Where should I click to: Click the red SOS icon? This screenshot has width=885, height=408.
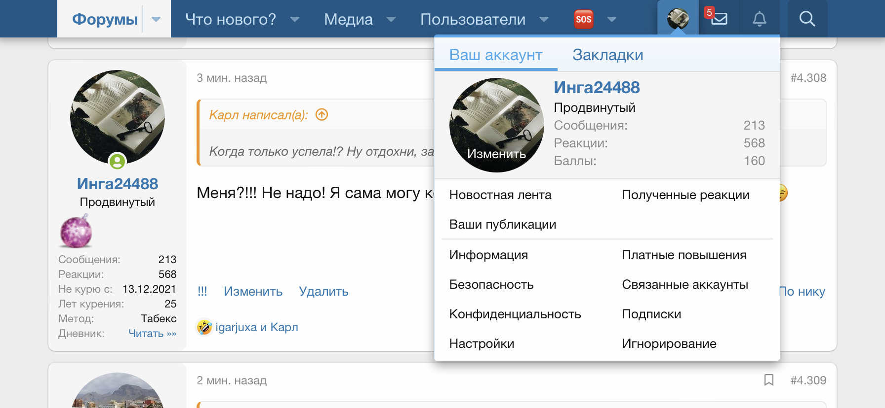583,19
